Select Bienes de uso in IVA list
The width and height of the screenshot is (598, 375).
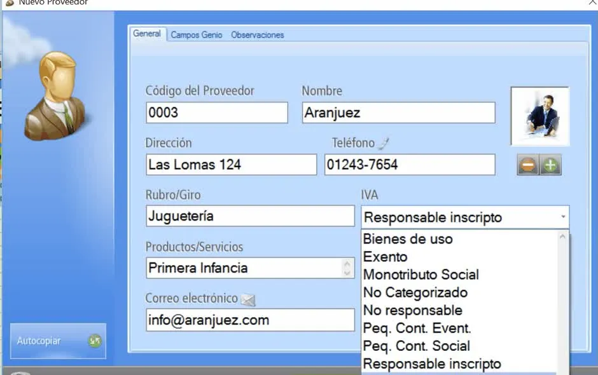click(x=459, y=239)
